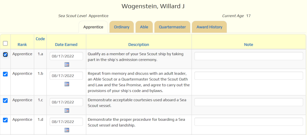Open calendar picker for requirement 1.d

[x=67, y=130]
